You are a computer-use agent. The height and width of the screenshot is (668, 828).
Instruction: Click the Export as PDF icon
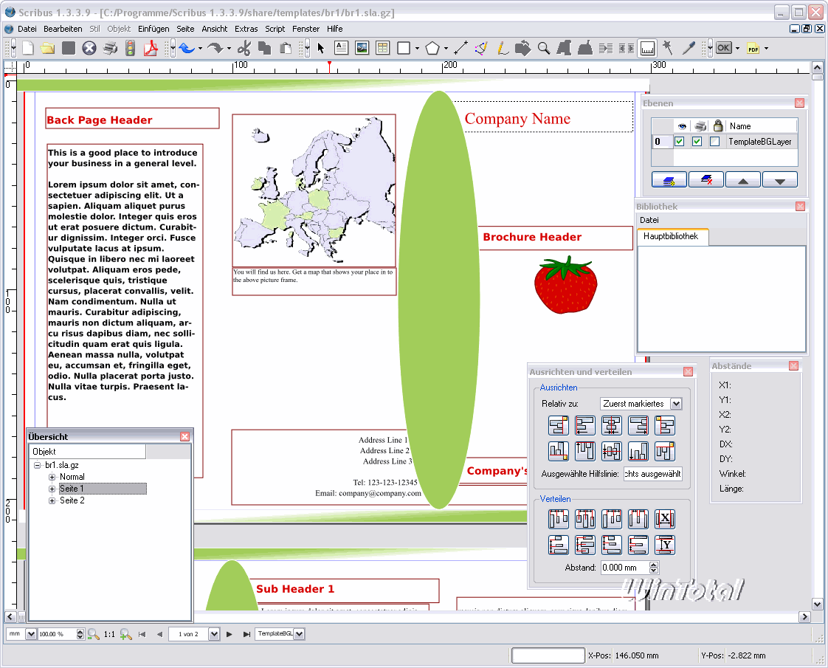point(151,49)
